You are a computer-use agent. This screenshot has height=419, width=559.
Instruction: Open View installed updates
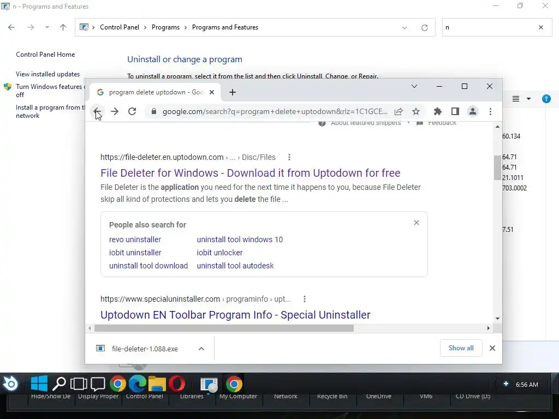pyautogui.click(x=48, y=74)
